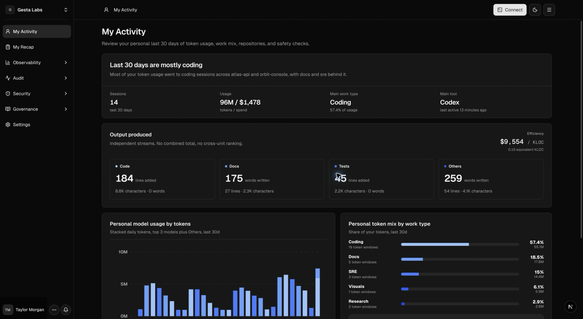
Task: Click the Code output card
Action: click(162, 179)
